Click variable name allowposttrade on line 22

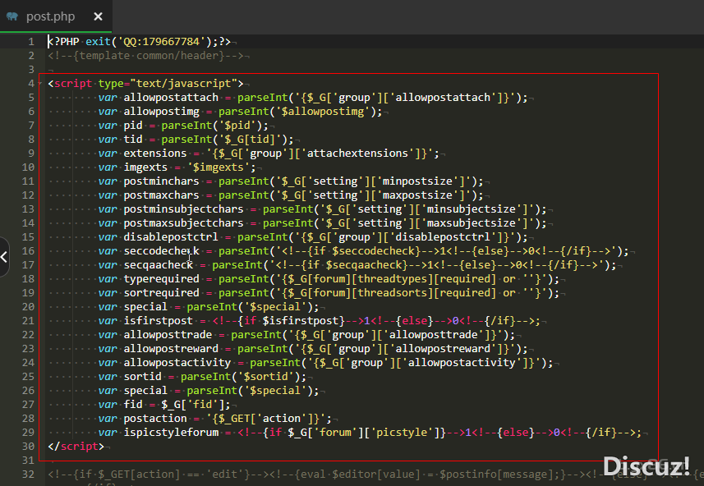point(168,334)
